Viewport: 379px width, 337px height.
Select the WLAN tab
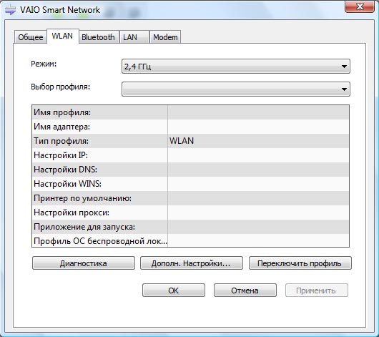63,36
